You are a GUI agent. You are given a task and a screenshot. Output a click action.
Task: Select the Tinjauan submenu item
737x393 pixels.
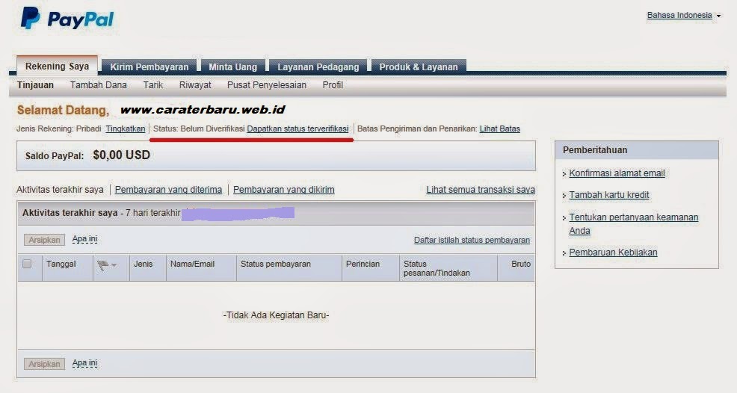(35, 85)
